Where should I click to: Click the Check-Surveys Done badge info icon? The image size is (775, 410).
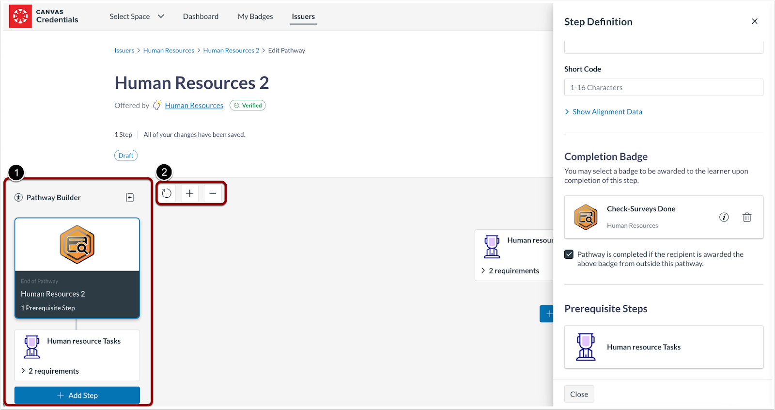(x=724, y=217)
